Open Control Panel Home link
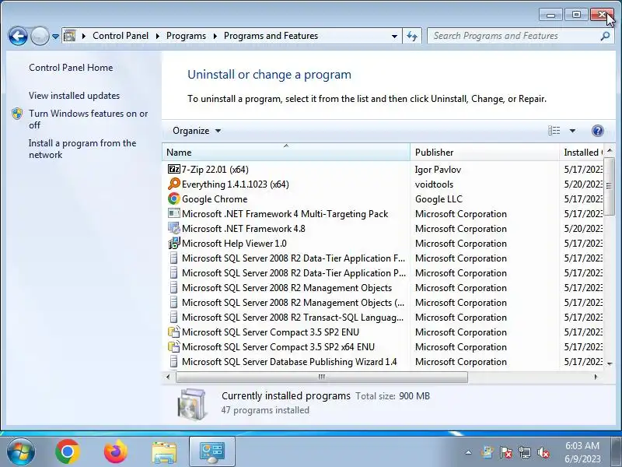 (x=71, y=68)
